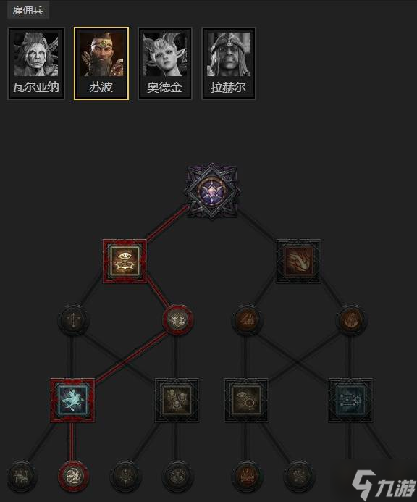Viewport: 417px width, 502px height.
Task: Select the red-framed eye skill node
Action: coord(125,261)
